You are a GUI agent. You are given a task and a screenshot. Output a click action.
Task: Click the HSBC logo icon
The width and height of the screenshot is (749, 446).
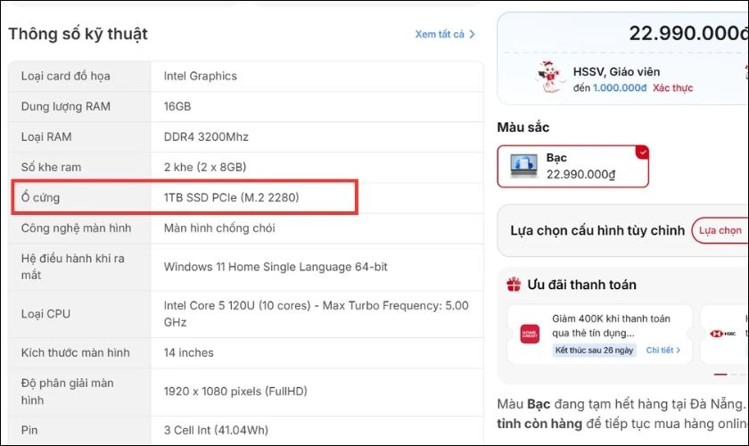click(723, 334)
